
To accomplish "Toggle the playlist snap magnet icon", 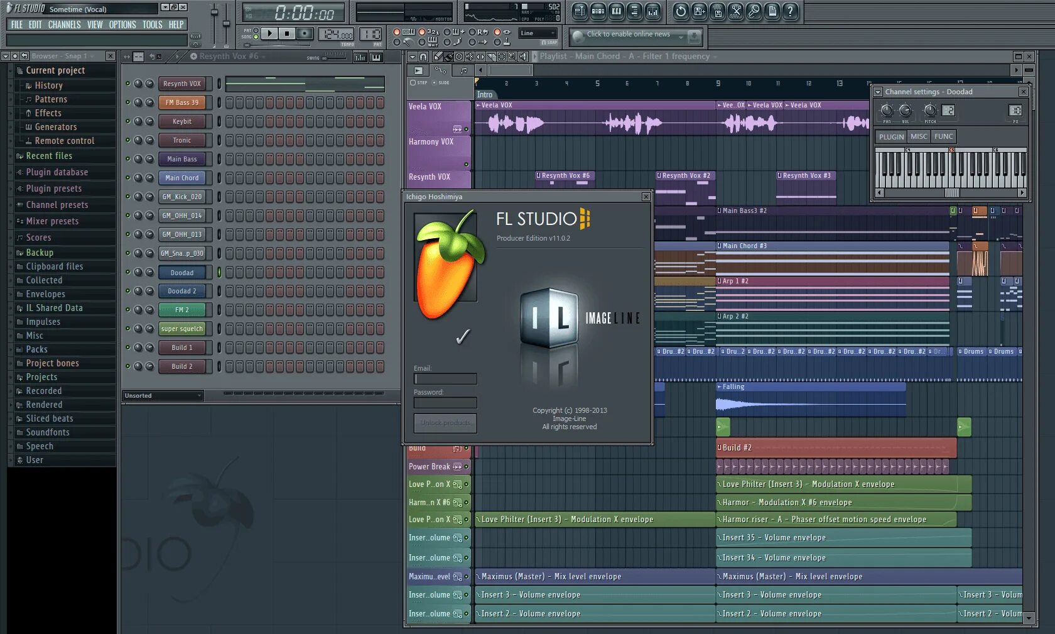I will pos(423,57).
